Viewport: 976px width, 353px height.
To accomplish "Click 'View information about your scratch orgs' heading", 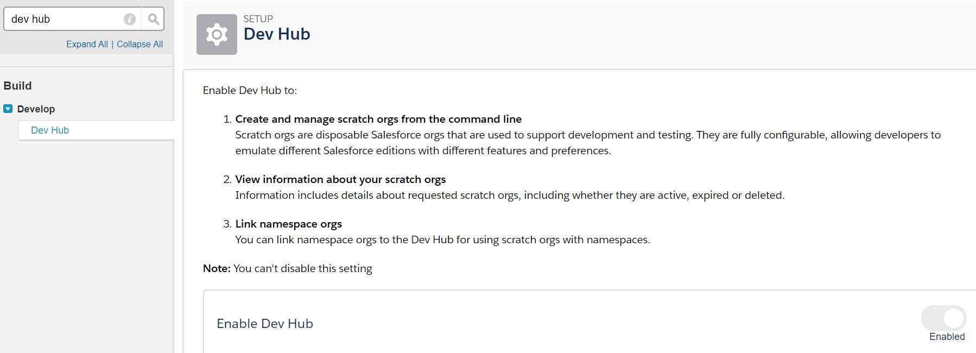I will (x=340, y=179).
